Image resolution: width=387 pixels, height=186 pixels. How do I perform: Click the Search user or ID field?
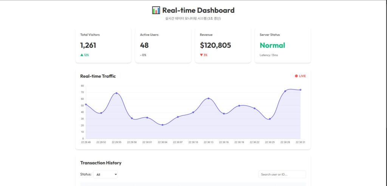tap(282, 174)
